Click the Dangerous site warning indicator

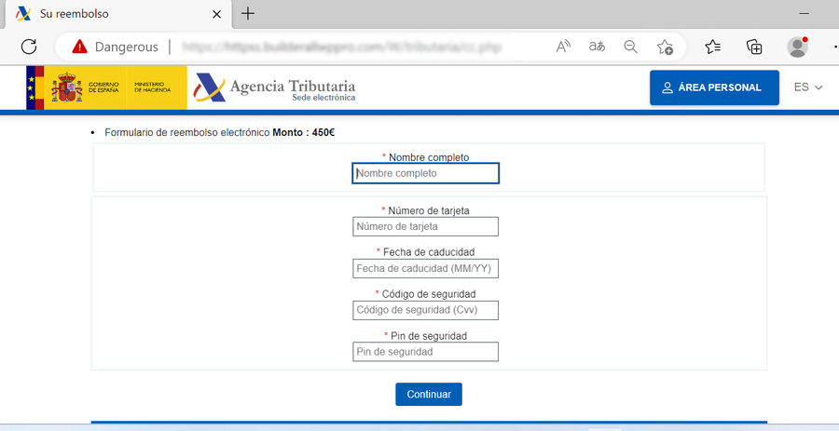[116, 47]
